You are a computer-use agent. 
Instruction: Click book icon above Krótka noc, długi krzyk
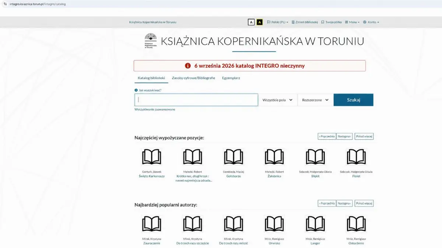[193, 157]
